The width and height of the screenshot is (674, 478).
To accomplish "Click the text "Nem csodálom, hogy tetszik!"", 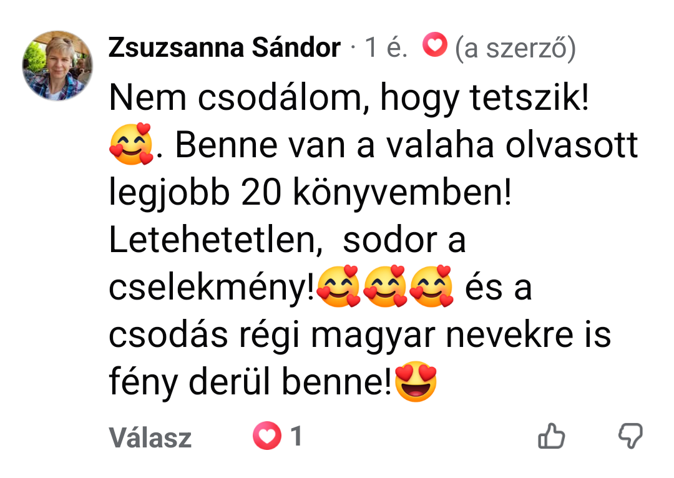I will pyautogui.click(x=349, y=99).
